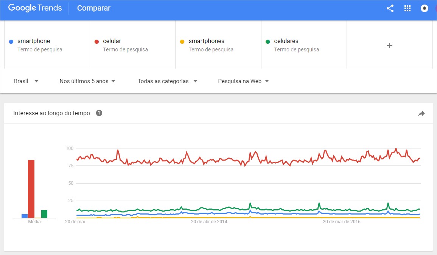437x255 pixels.
Task: Click the help question mark beside Interesse ao longo do tempo
Action: click(x=99, y=113)
